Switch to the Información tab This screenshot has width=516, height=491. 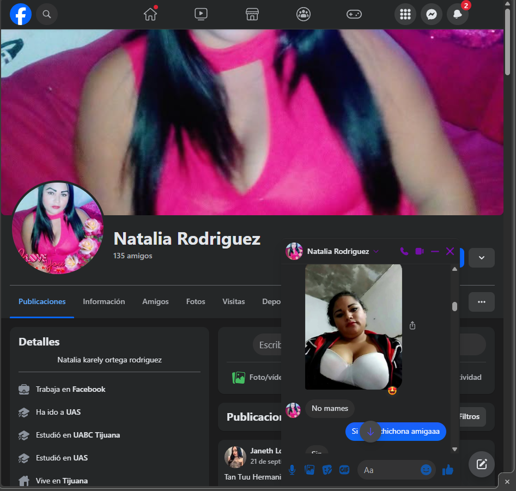click(x=104, y=301)
